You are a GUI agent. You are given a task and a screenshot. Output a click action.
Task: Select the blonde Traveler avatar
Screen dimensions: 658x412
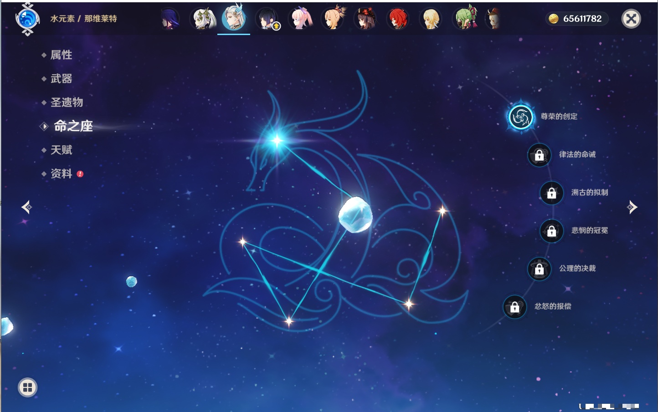pyautogui.click(x=431, y=19)
